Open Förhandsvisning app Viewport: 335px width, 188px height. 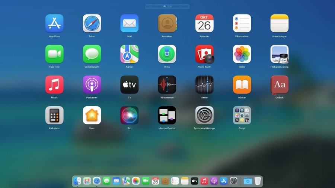(x=279, y=54)
